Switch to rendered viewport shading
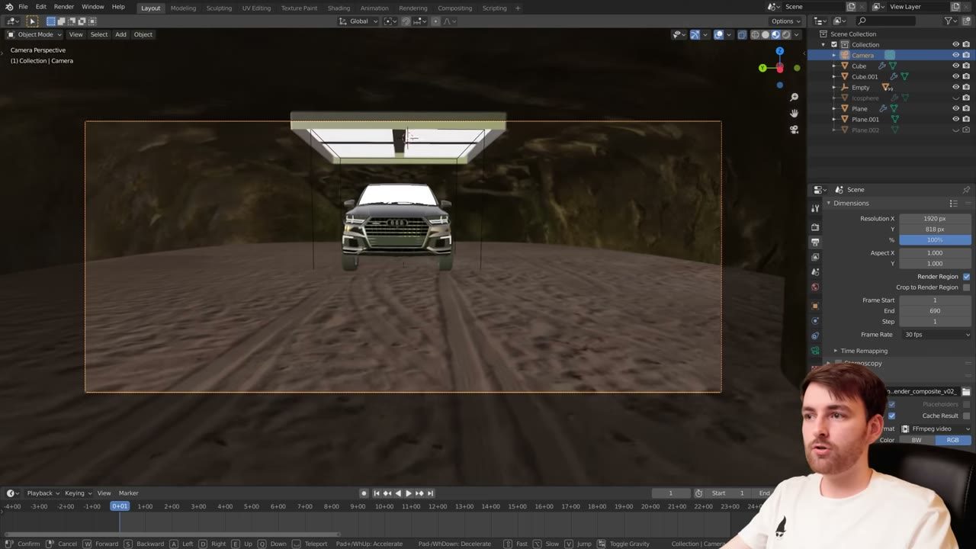The width and height of the screenshot is (976, 549). pos(786,34)
